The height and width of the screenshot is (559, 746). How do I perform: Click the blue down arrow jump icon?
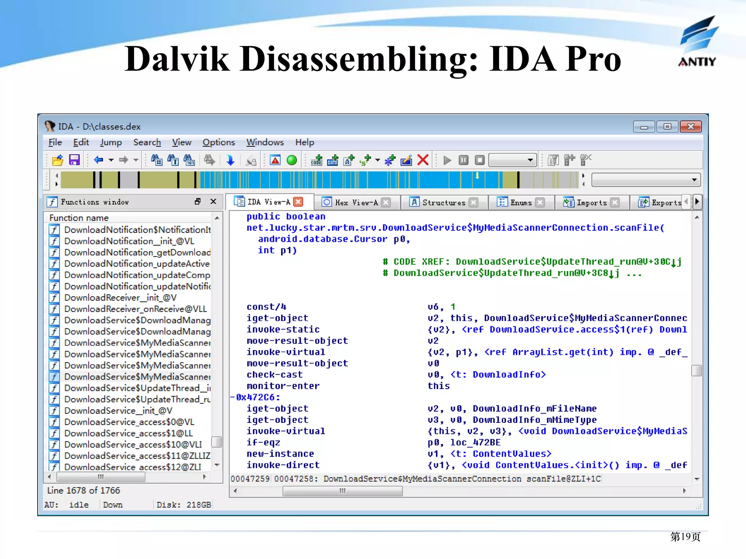(x=230, y=160)
